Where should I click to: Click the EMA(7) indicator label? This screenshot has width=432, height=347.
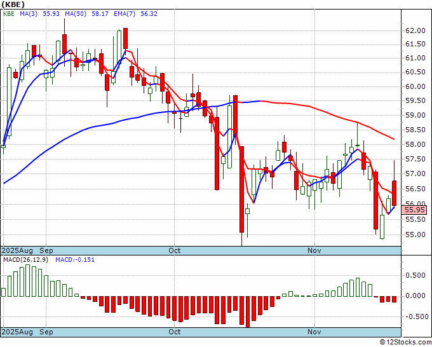pos(125,14)
